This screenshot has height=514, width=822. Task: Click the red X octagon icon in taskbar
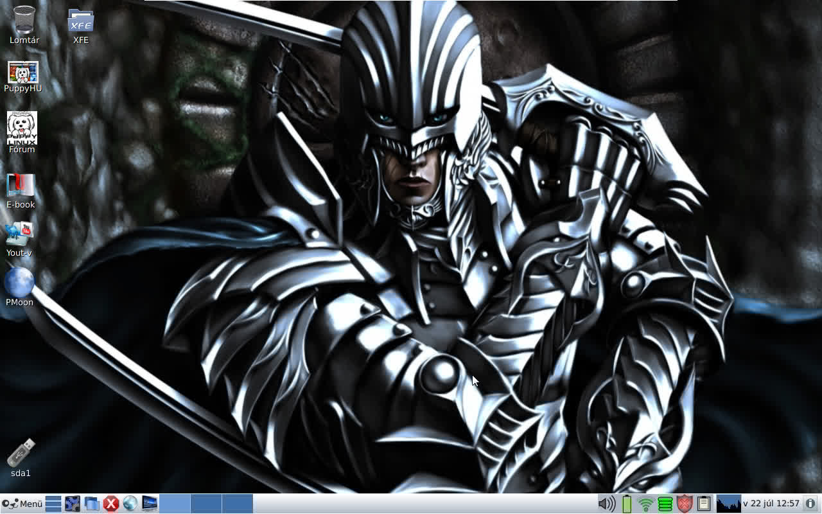click(111, 504)
